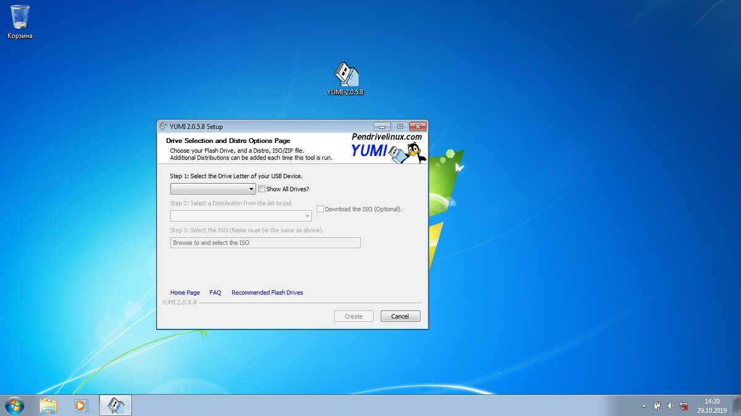Click the Show Desktop strip on the taskbar

[737, 406]
